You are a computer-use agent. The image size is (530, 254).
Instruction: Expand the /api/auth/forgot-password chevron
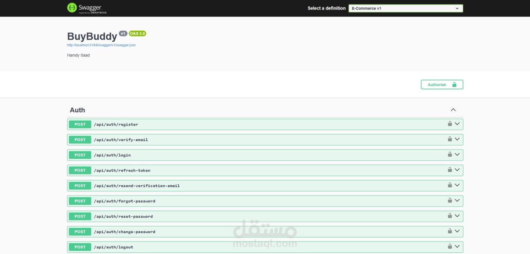click(457, 200)
